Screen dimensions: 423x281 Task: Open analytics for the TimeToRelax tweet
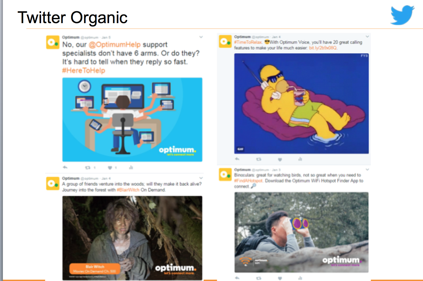click(300, 159)
